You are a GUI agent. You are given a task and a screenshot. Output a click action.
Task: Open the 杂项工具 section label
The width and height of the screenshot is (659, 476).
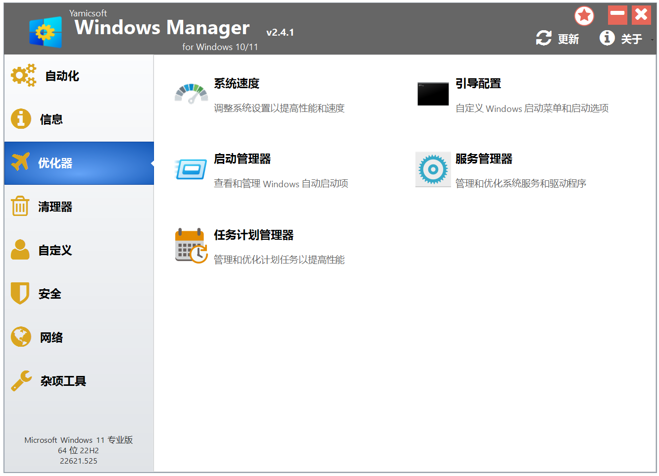[x=63, y=381]
